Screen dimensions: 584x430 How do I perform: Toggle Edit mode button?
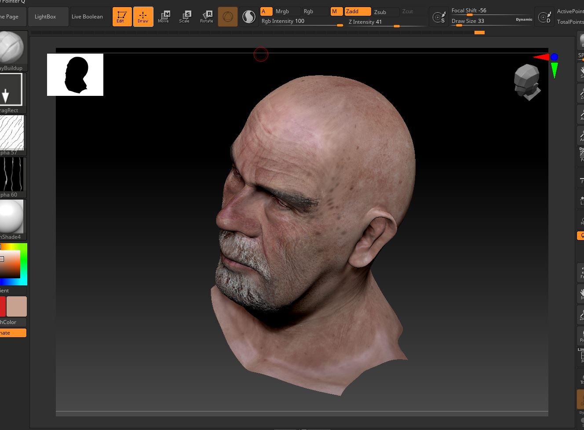[122, 17]
